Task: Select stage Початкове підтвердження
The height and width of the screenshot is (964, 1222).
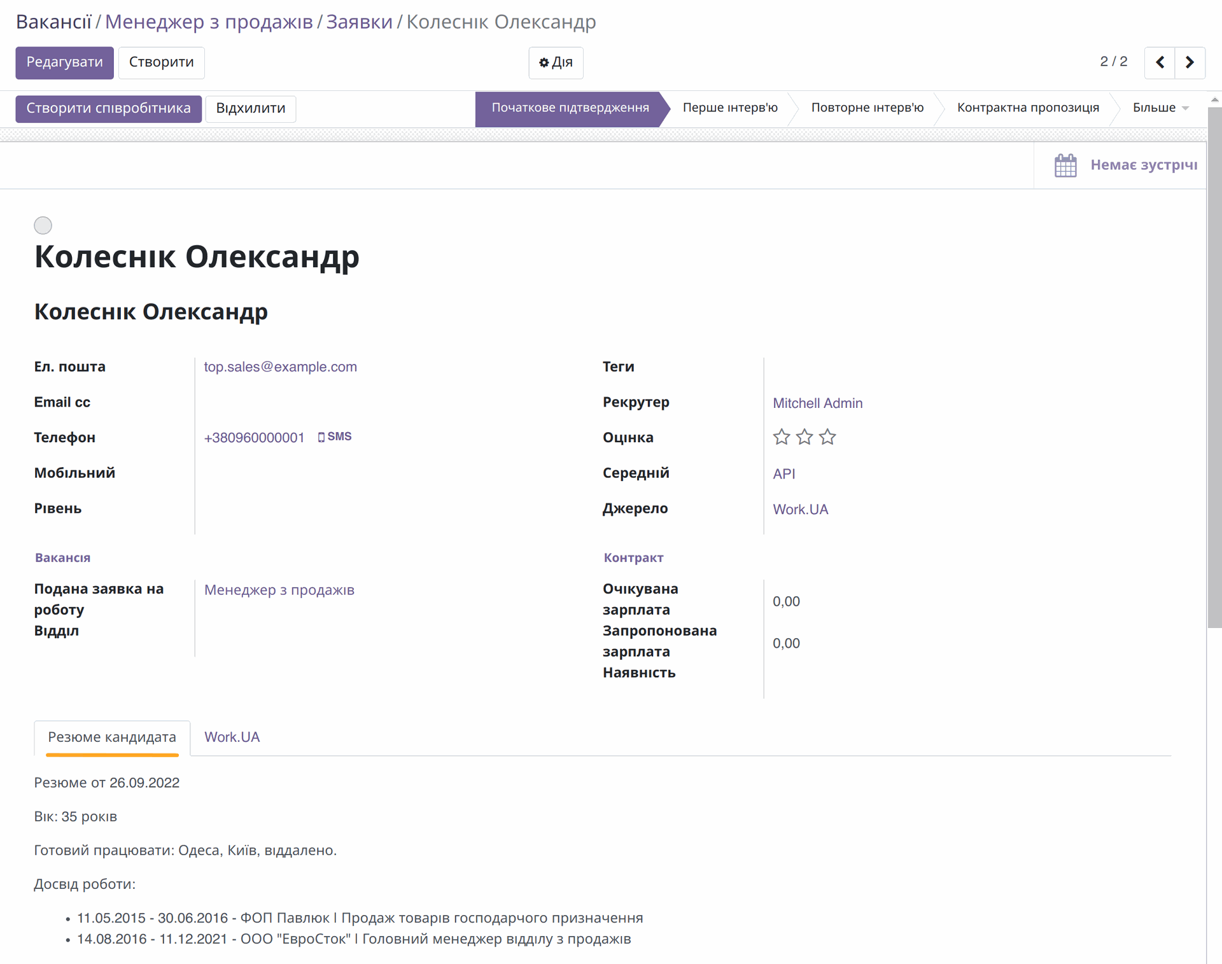Action: [570, 108]
